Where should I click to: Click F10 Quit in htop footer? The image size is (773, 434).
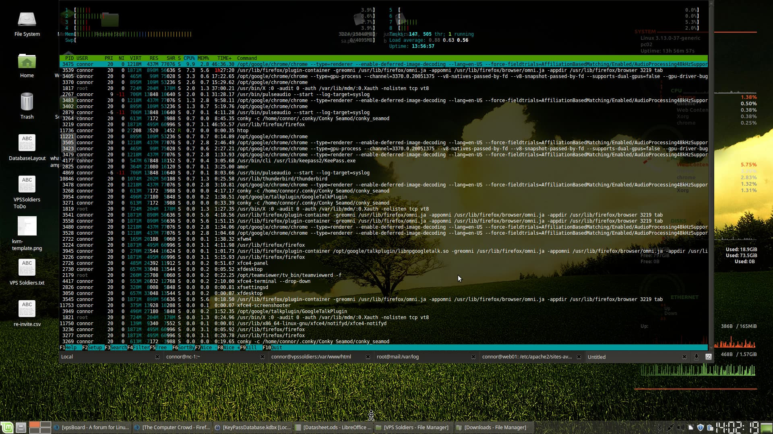click(x=273, y=348)
